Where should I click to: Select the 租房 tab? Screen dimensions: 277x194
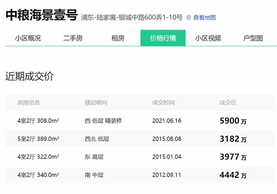[x=118, y=38]
